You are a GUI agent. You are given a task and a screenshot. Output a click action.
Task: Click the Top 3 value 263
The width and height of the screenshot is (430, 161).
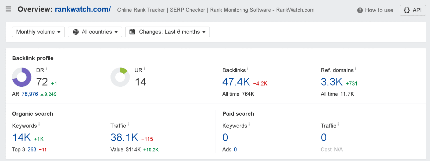pyautogui.click(x=32, y=150)
